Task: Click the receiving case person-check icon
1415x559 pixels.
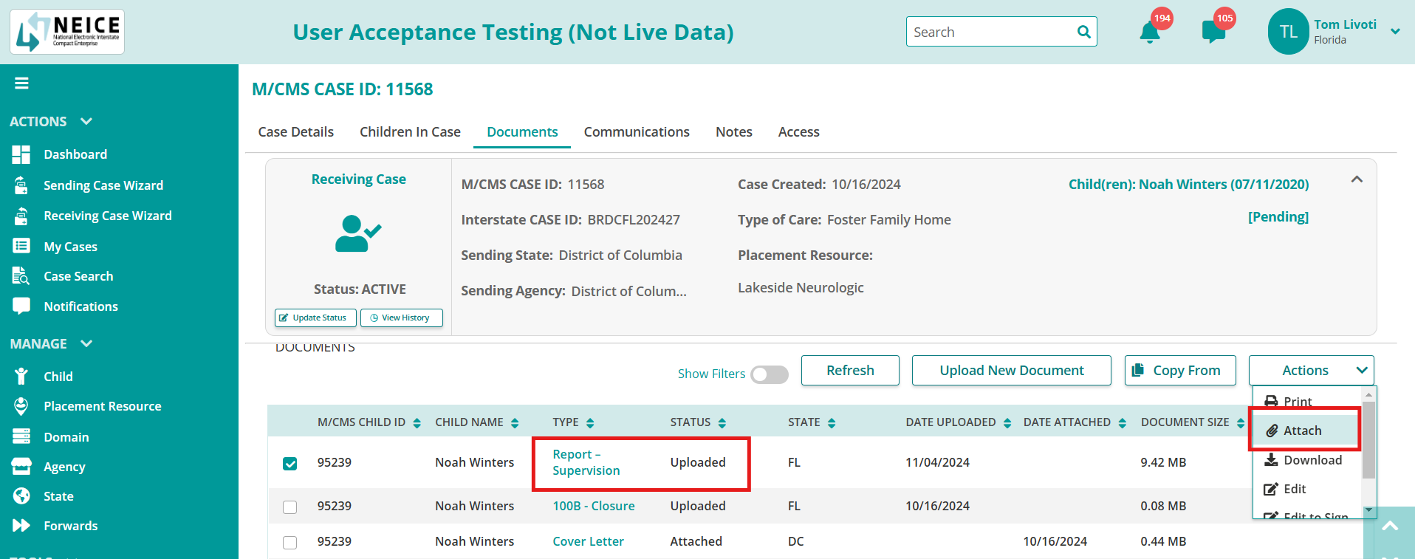Action: point(358,233)
